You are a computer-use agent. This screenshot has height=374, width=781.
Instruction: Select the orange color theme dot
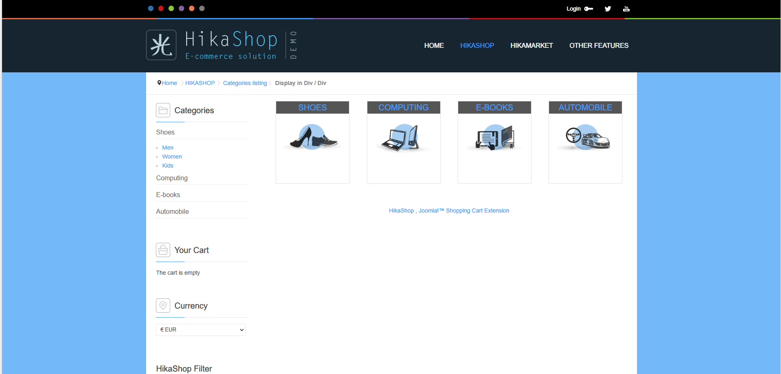click(x=192, y=8)
